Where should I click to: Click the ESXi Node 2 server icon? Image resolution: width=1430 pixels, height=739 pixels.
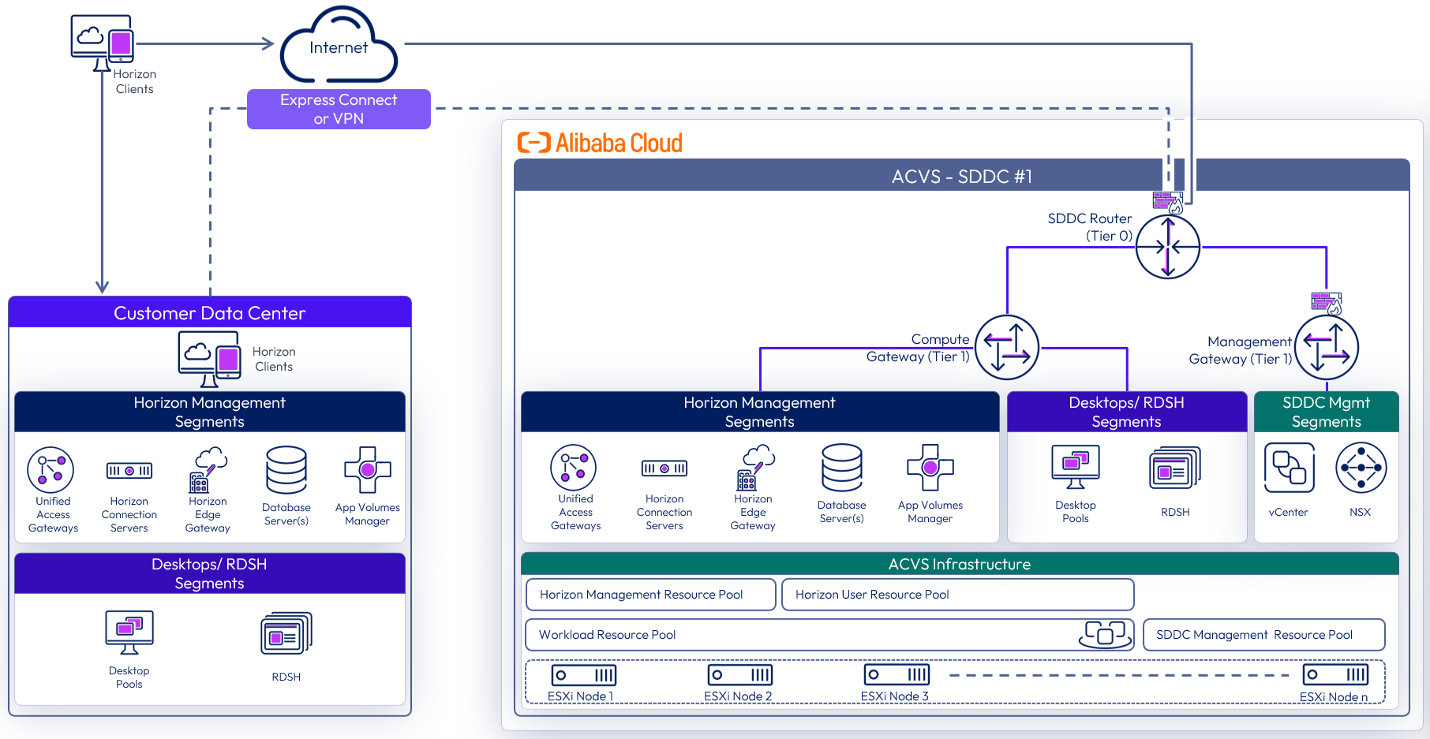coord(739,675)
